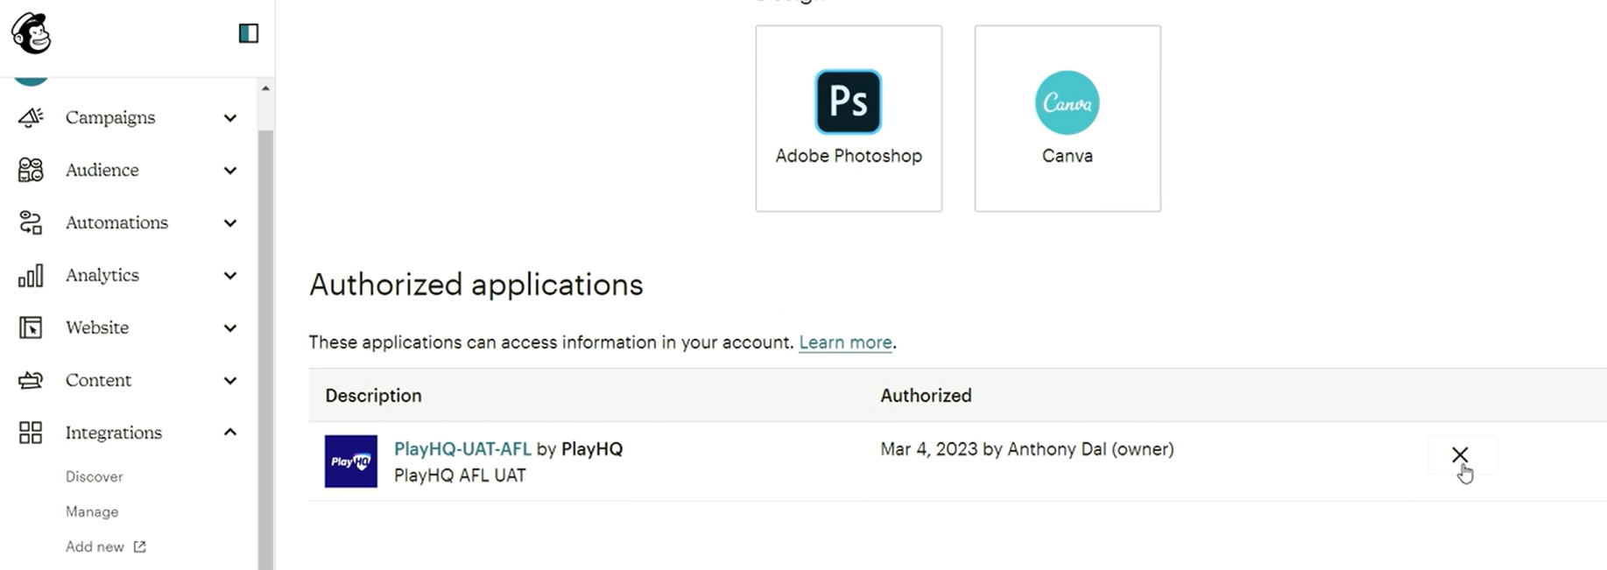
Task: Open the Discover integrations page
Action: coord(95,476)
